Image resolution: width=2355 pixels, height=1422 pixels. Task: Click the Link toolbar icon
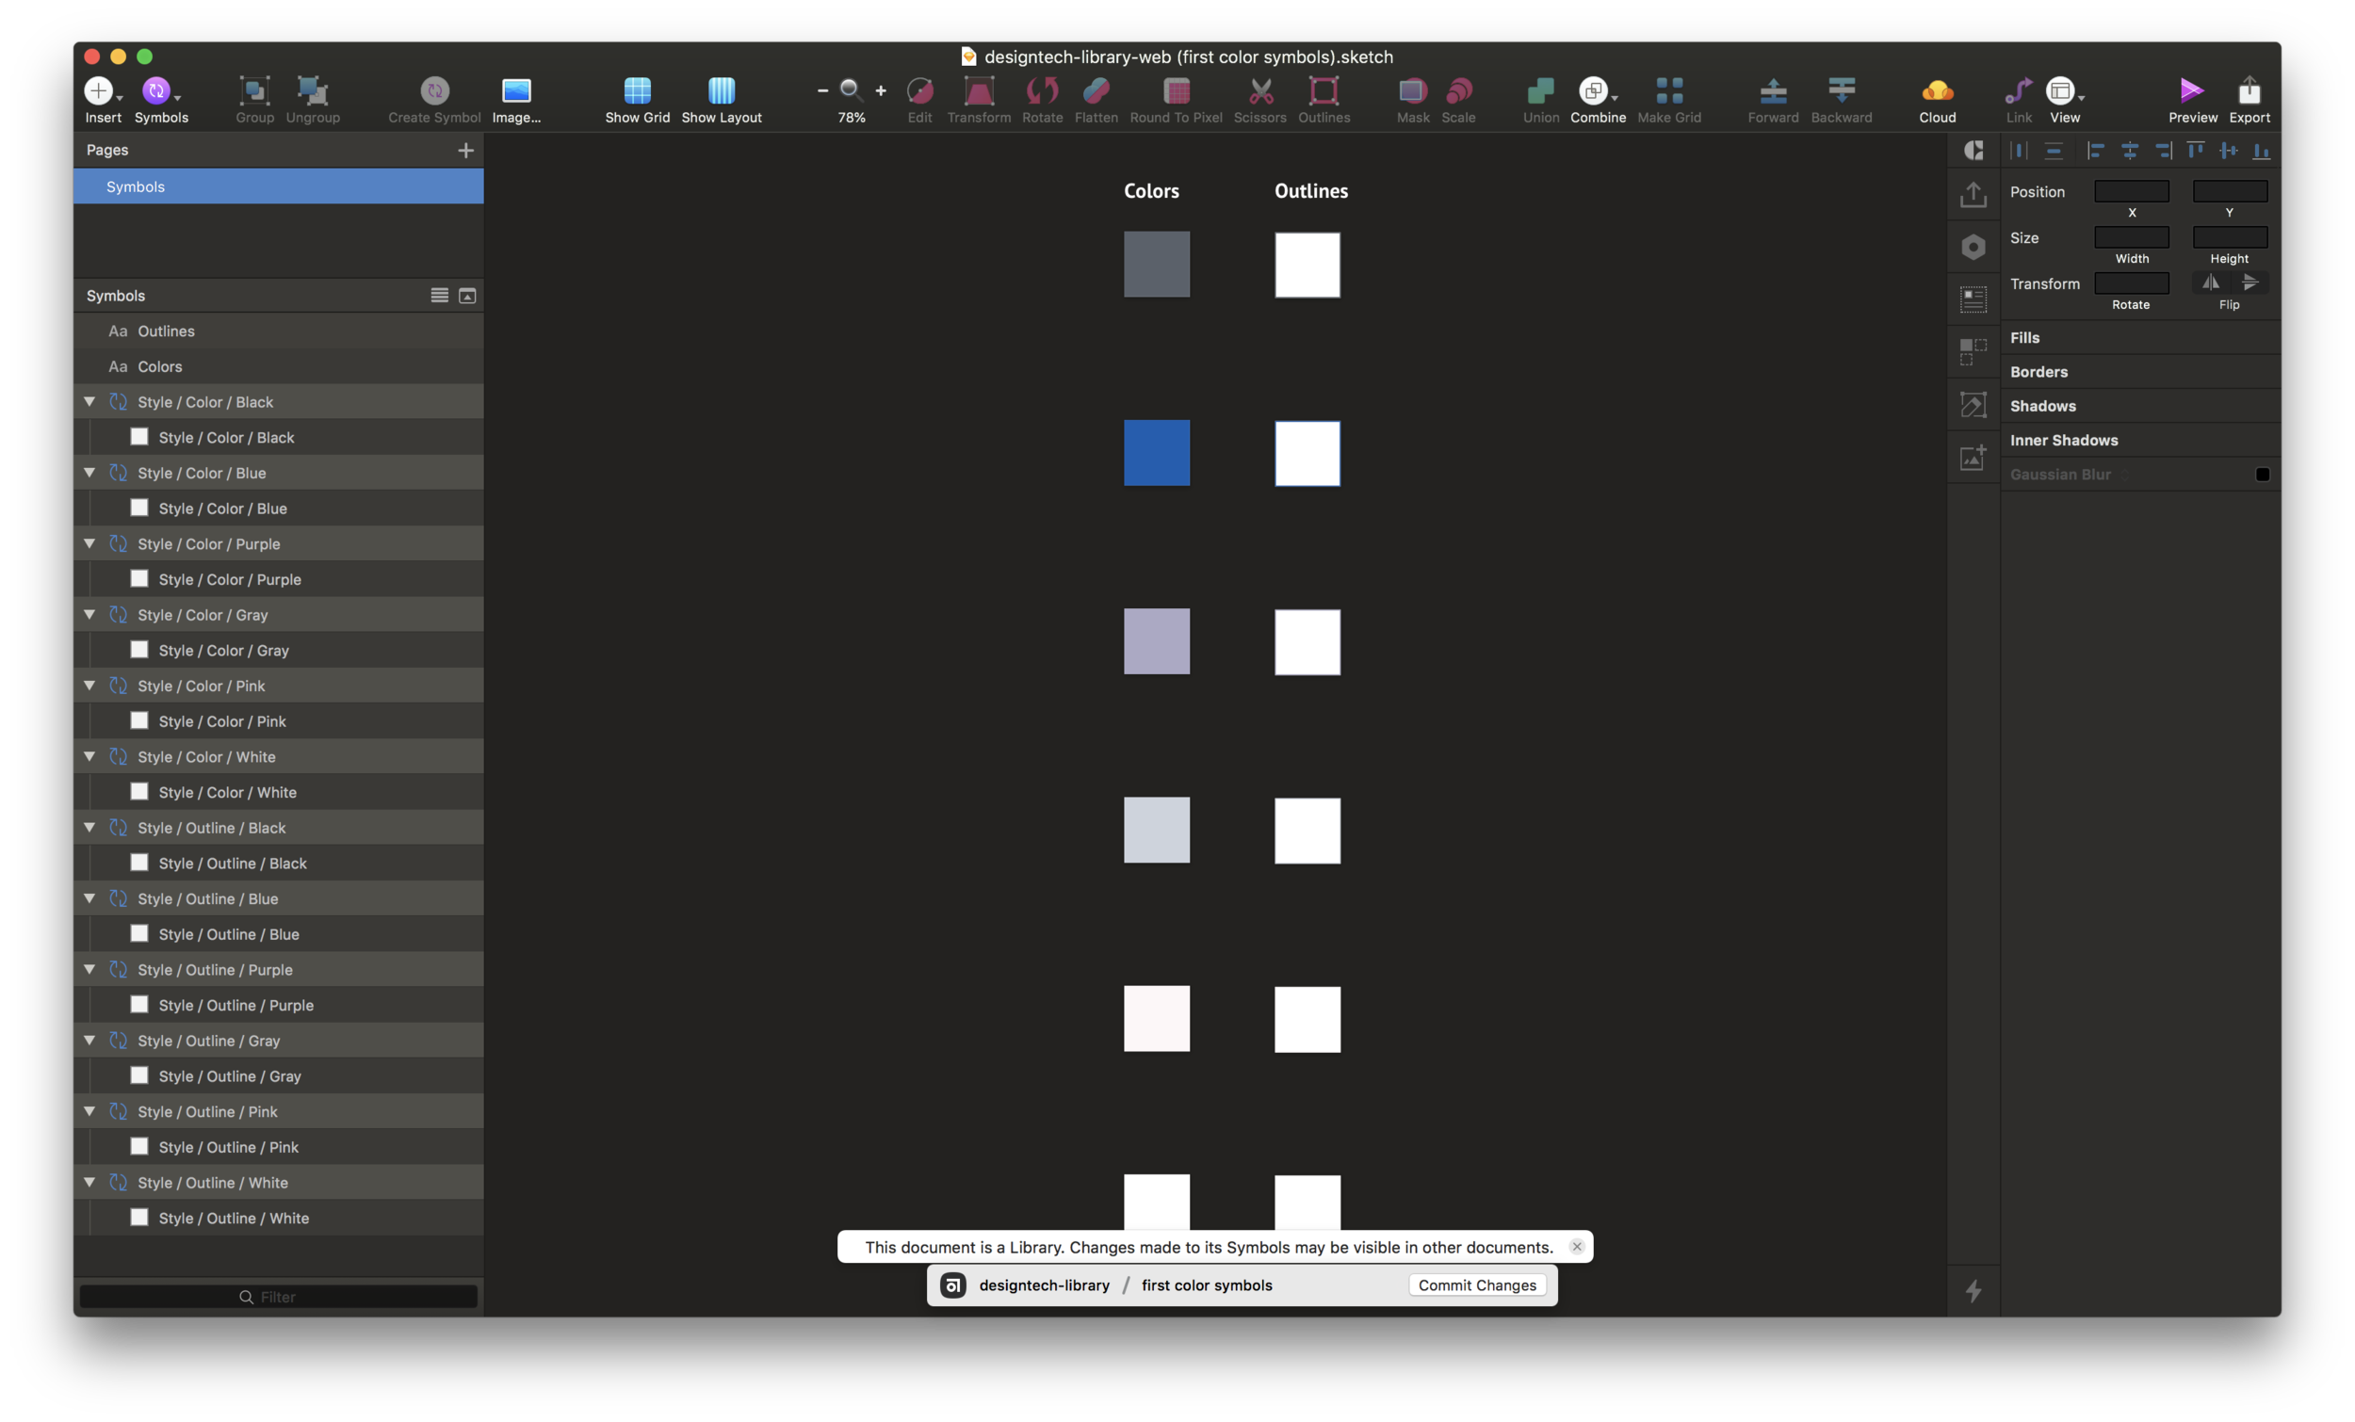[2018, 90]
